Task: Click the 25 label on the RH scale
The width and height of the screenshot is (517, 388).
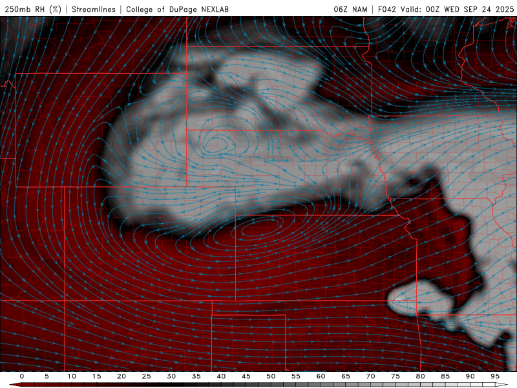Action: 147,376
